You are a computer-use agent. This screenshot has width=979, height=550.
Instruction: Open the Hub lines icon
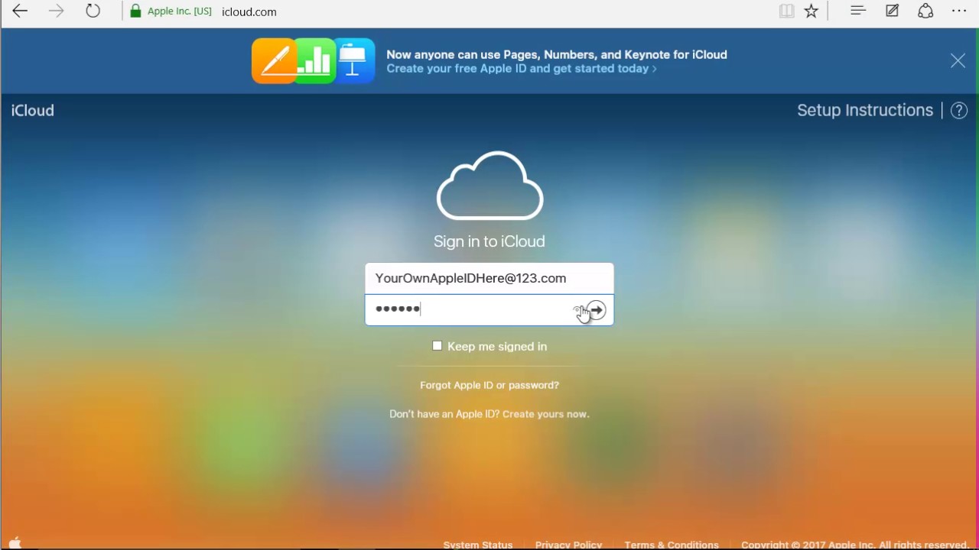point(857,11)
